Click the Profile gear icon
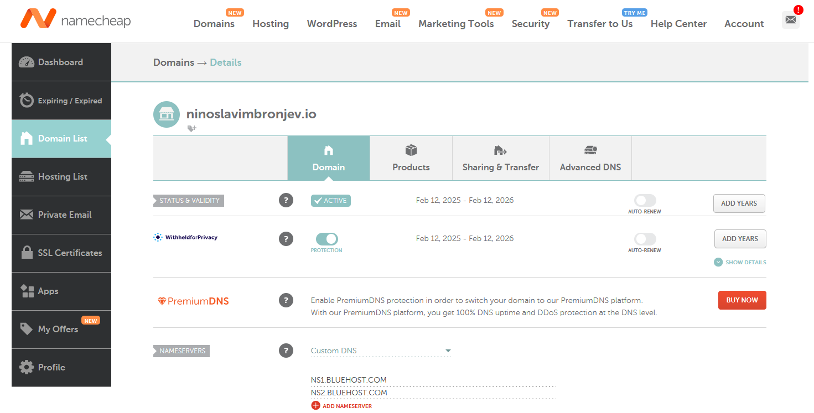This screenshot has height=413, width=814. coord(26,367)
